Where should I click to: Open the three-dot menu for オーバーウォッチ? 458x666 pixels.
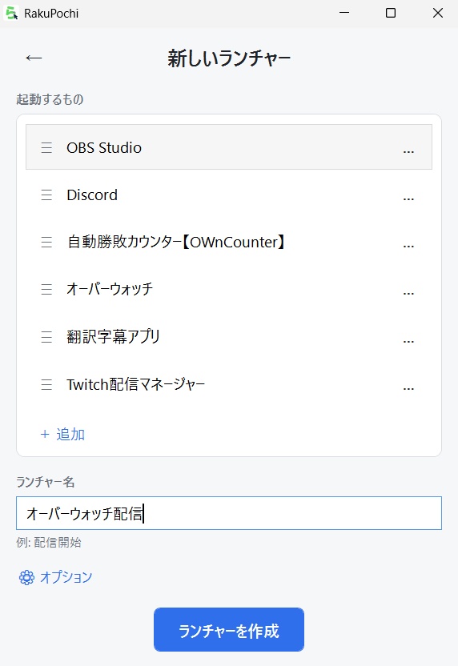pos(408,293)
